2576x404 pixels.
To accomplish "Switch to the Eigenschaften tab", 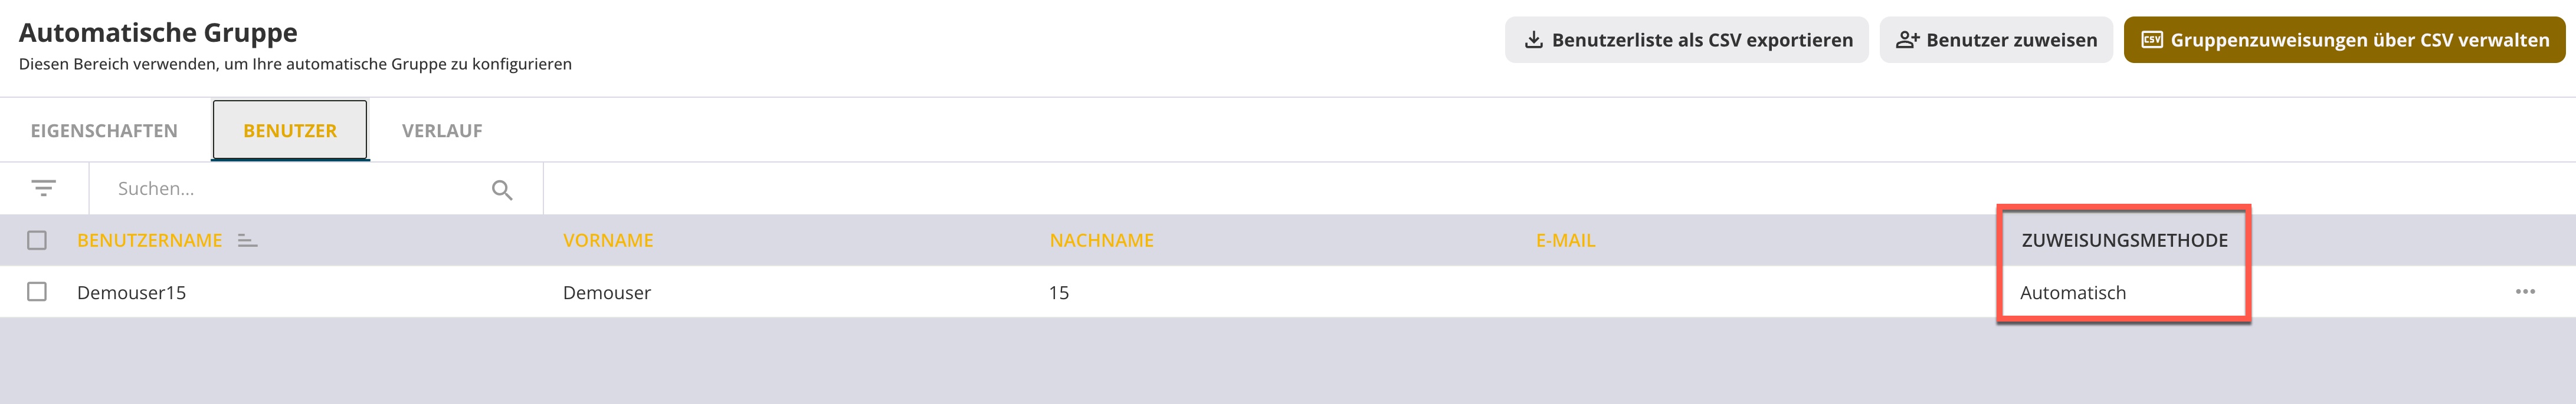I will [x=104, y=131].
